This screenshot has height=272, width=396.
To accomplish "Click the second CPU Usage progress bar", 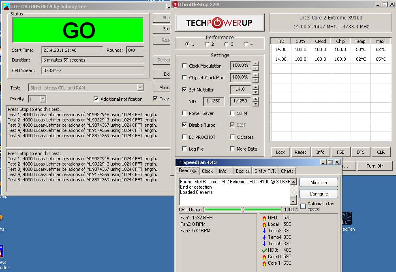I will click(262, 210).
